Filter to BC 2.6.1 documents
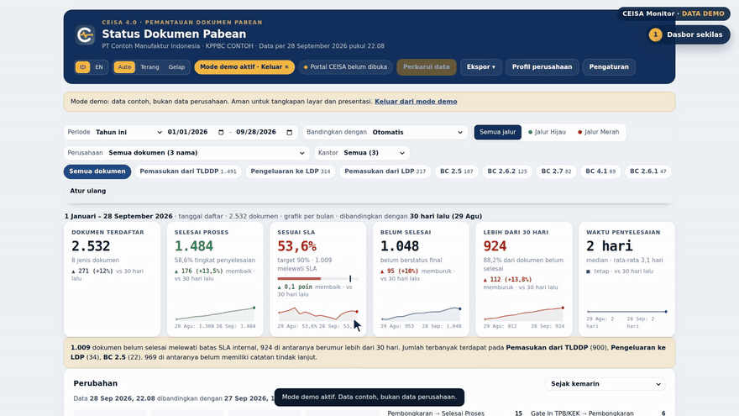The height and width of the screenshot is (416, 739). click(648, 171)
